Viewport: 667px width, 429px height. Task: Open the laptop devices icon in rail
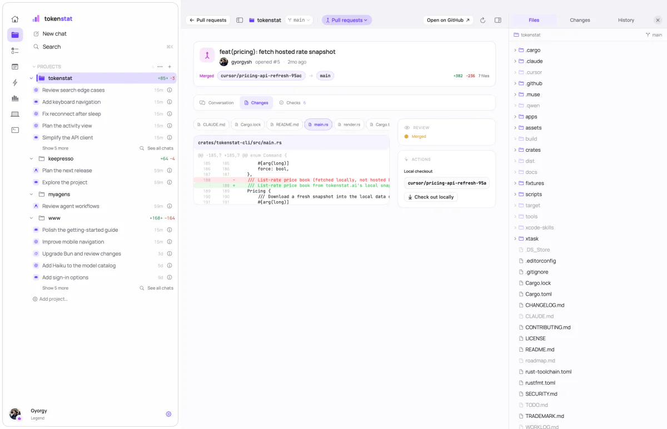click(15, 114)
